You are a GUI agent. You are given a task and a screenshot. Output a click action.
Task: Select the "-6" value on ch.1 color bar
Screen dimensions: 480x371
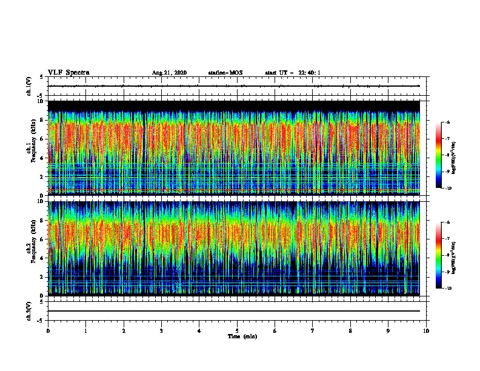click(x=447, y=122)
